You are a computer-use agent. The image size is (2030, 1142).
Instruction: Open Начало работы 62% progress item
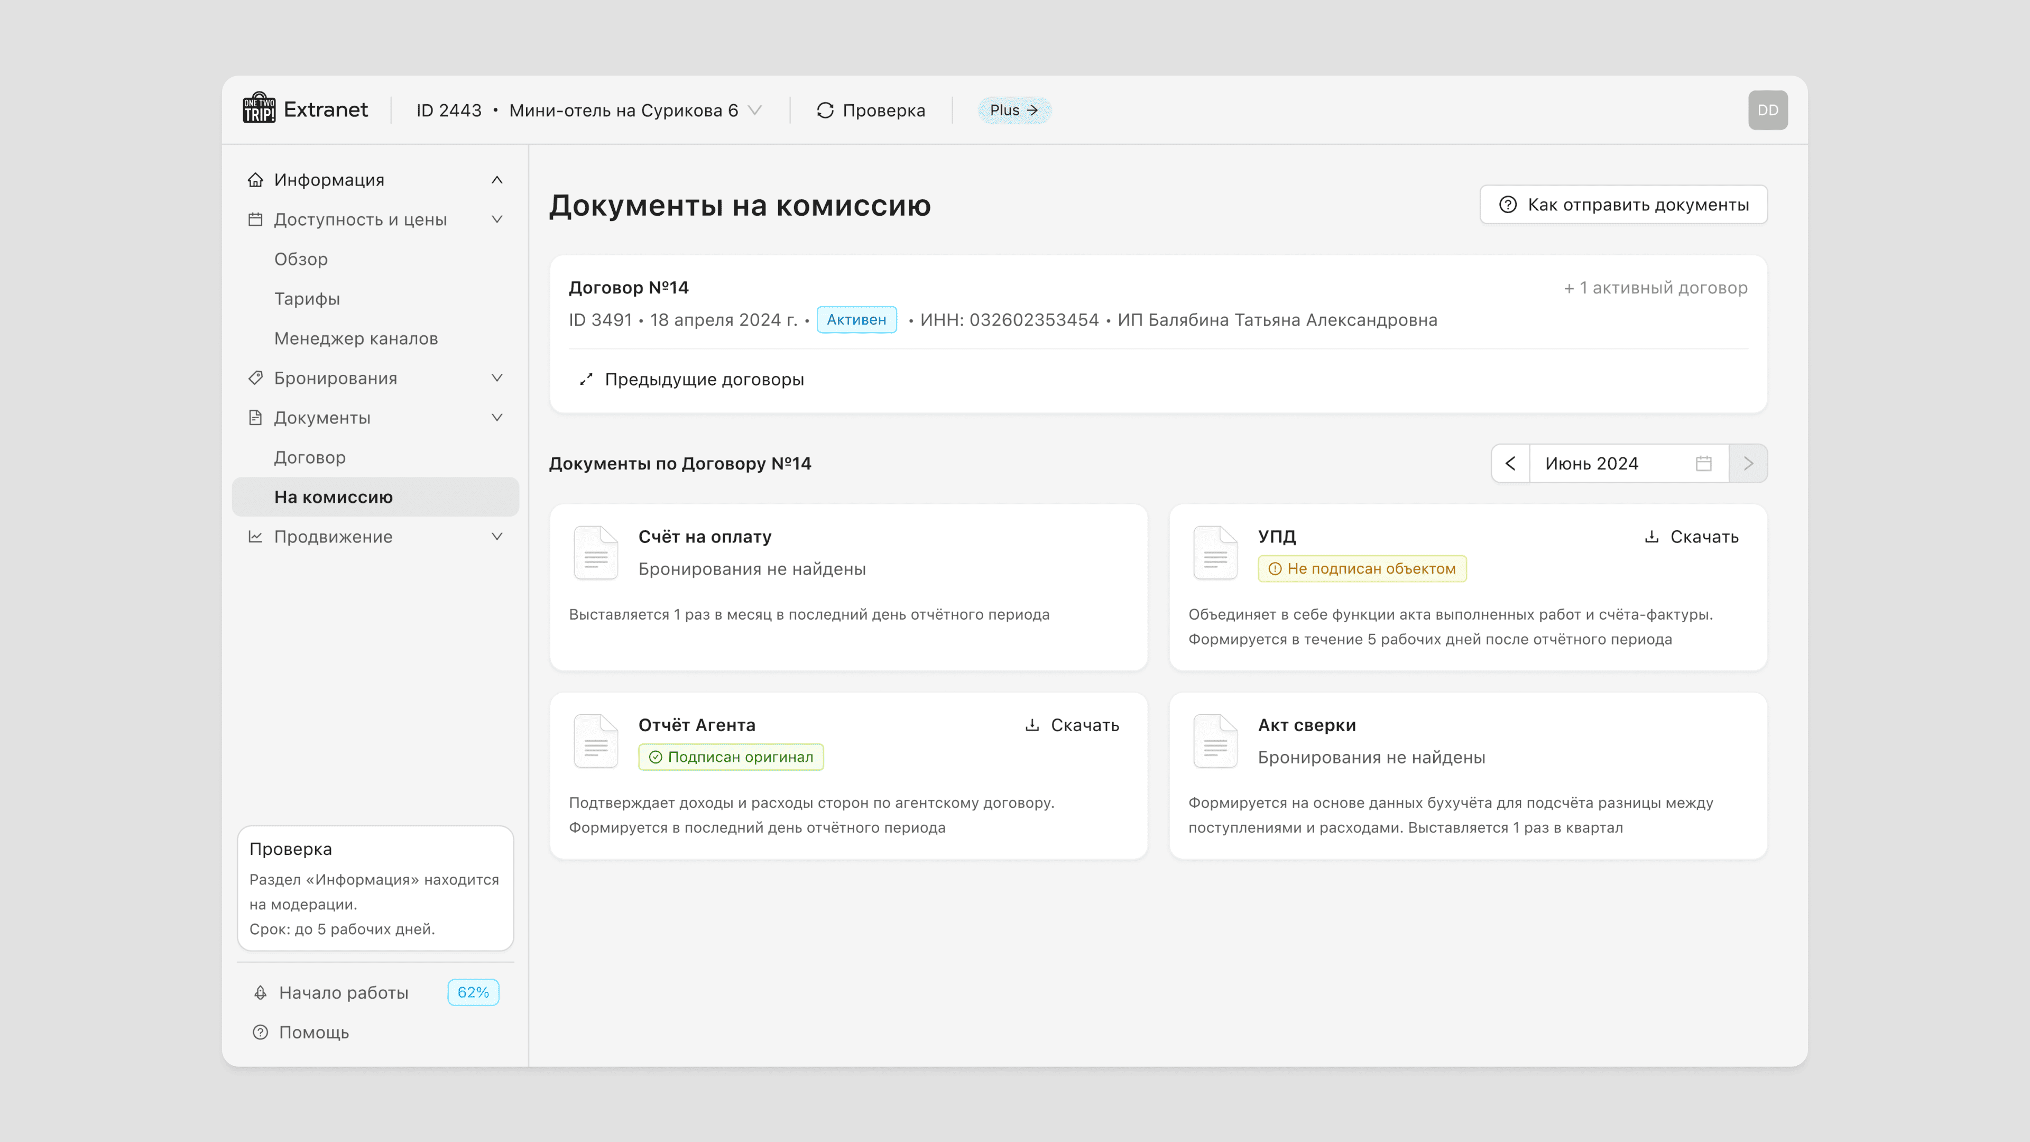pos(344,992)
